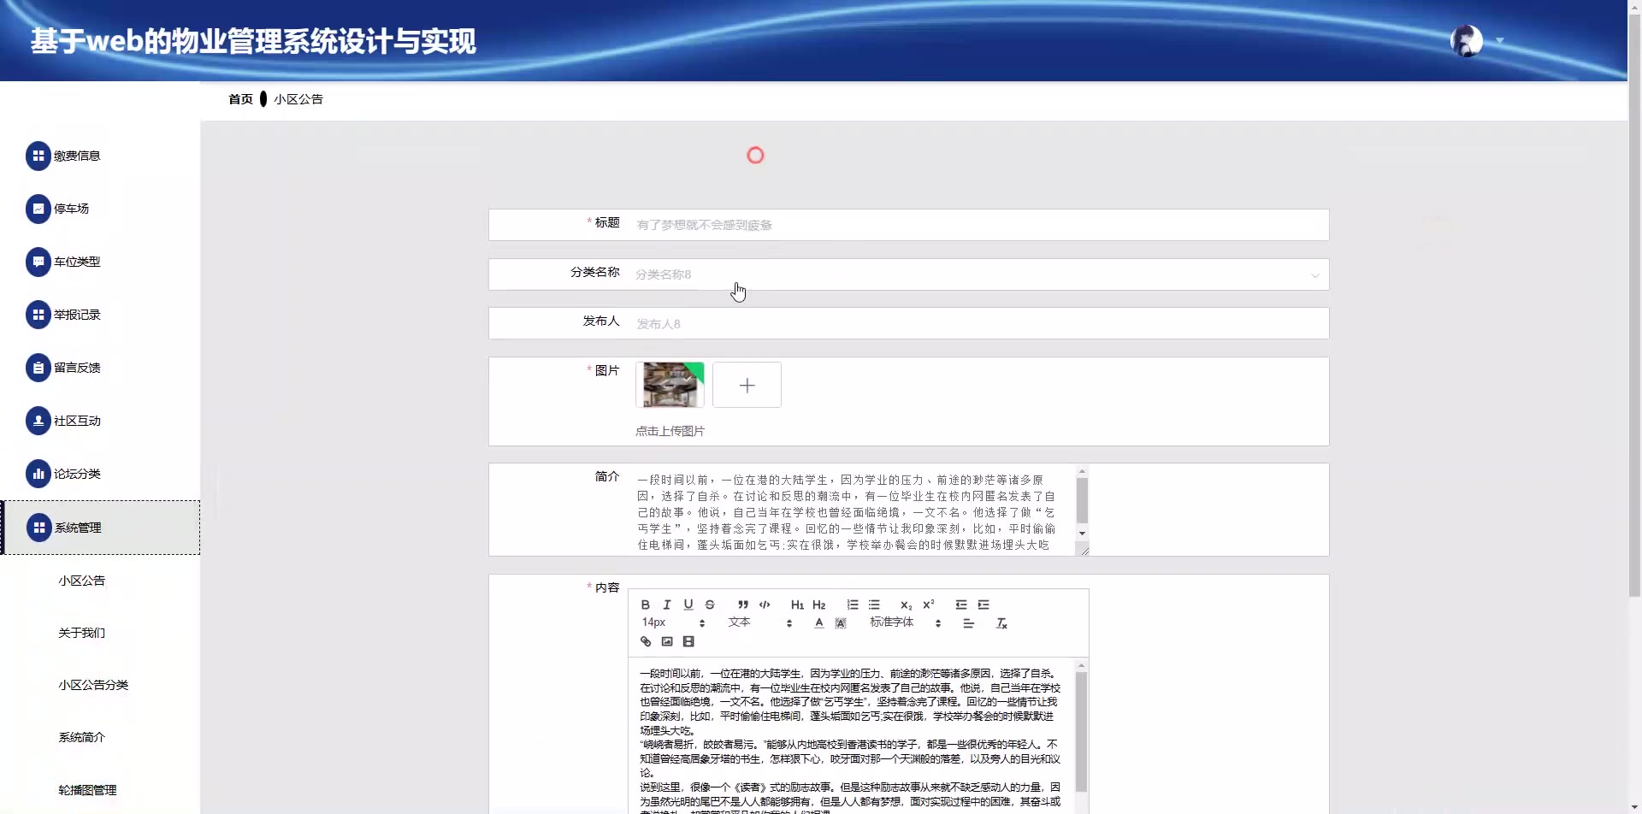The width and height of the screenshot is (1642, 814).
Task: Expand the 分类名称 category dropdown
Action: click(975, 274)
